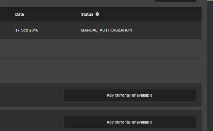This screenshot has width=213, height=131.
Task: Click the MANUAL_AUTHORIZATION status text
Action: pyautogui.click(x=106, y=30)
